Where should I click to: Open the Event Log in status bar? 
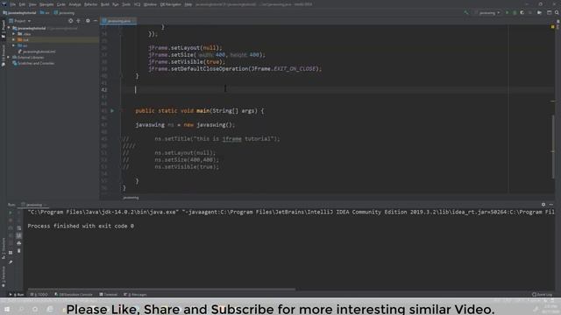tap(542, 295)
